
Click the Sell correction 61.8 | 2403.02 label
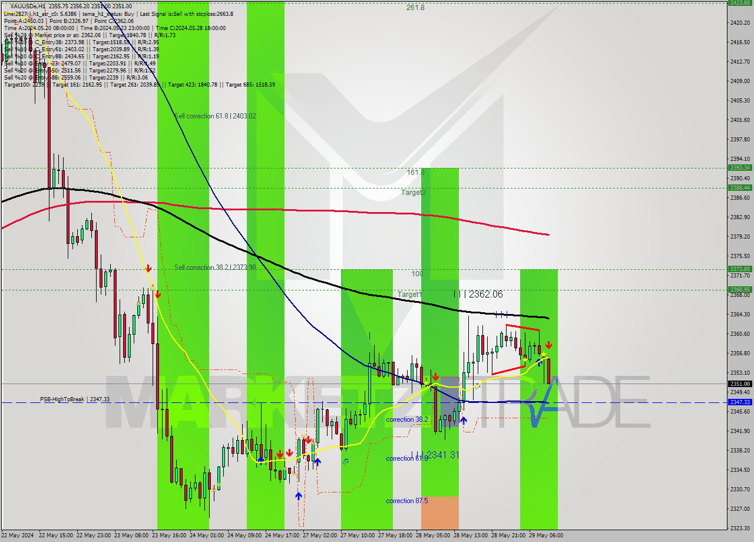click(215, 116)
